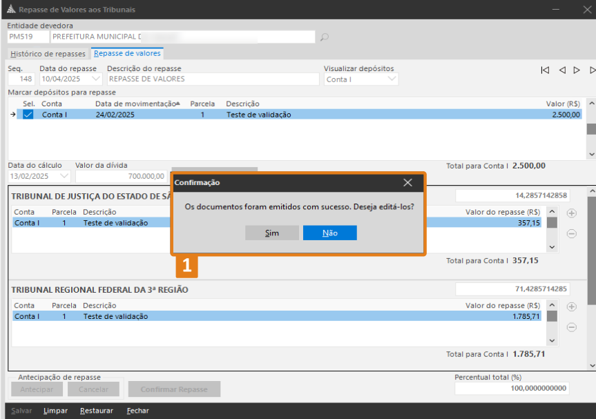Click the PREFEITURA MUNICIPAL entity name field
Image resolution: width=596 pixels, height=419 pixels.
[x=184, y=37]
